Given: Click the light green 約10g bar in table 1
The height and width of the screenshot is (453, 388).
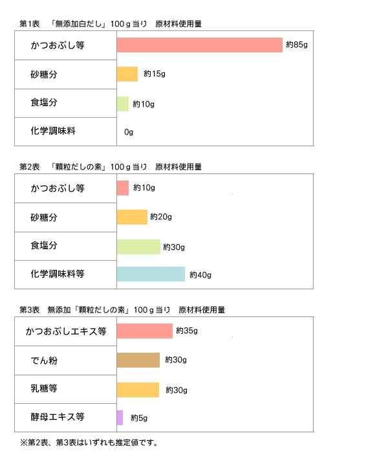Looking at the screenshot, I should point(123,104).
